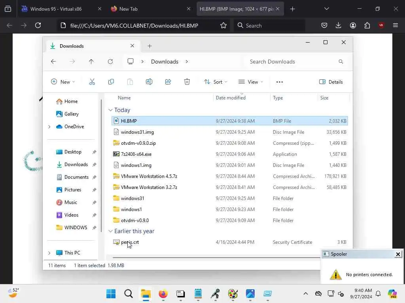Bookmark this page with the star icon

tap(223, 25)
